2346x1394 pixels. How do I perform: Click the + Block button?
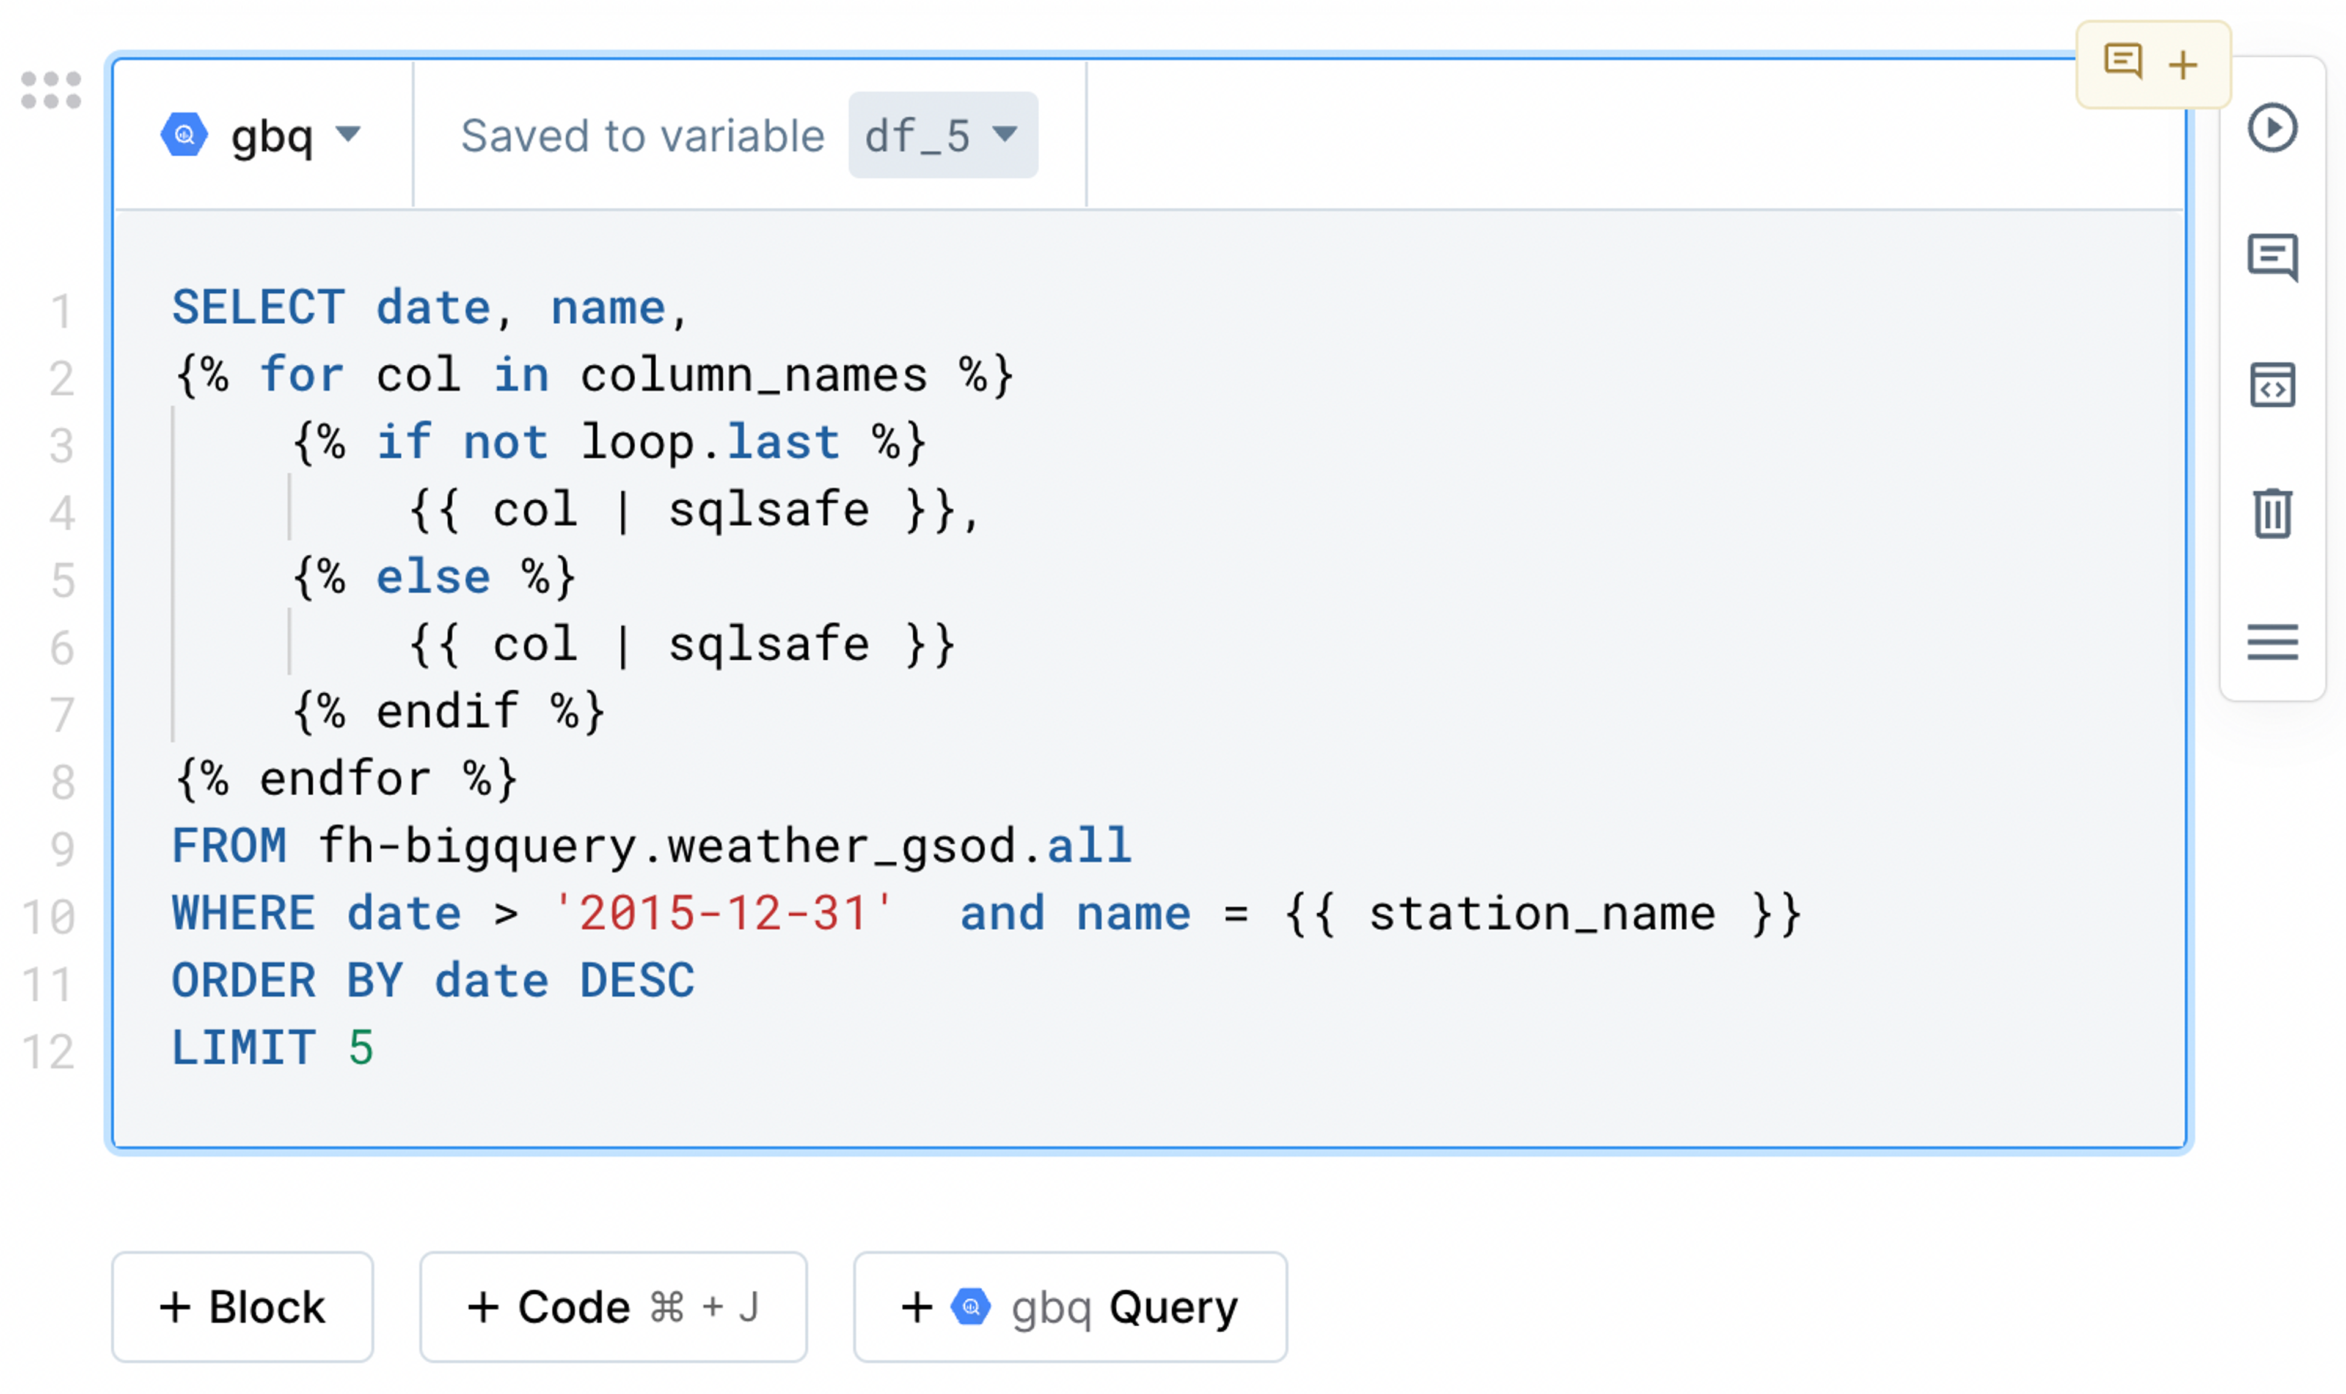click(243, 1307)
